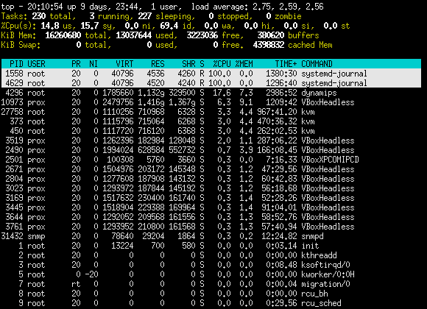This screenshot has width=427, height=309.
Task: Click the kvm process with PID 27758
Action: tap(308, 112)
